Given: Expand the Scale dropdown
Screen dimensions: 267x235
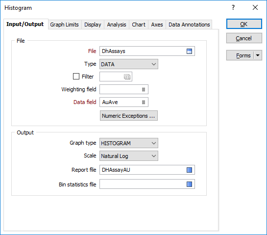Looking at the screenshot, I should tap(129, 156).
